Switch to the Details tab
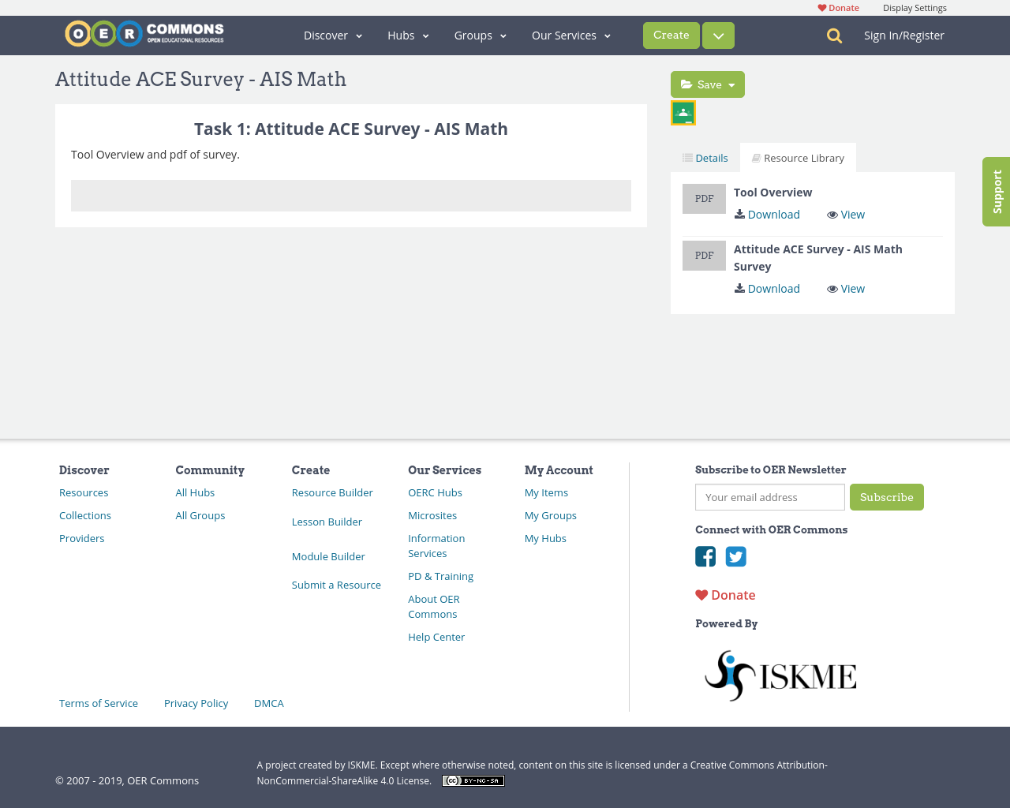This screenshot has height=808, width=1010. point(705,157)
